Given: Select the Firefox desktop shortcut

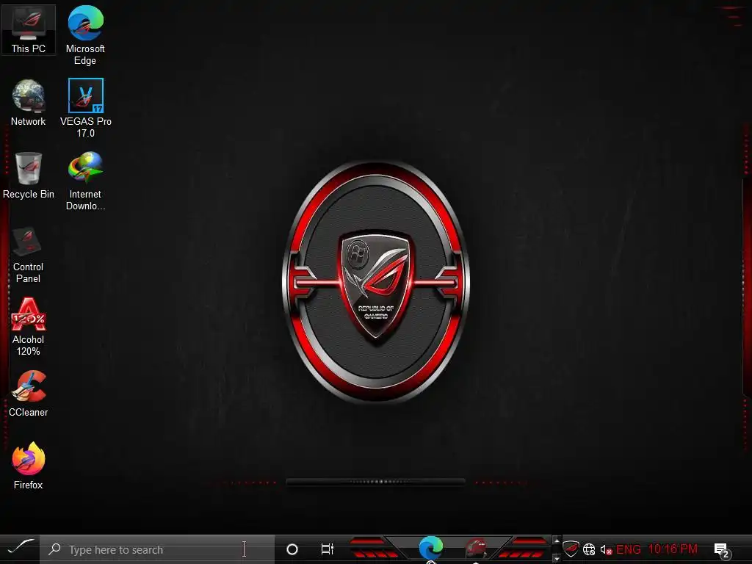Looking at the screenshot, I should [29, 466].
